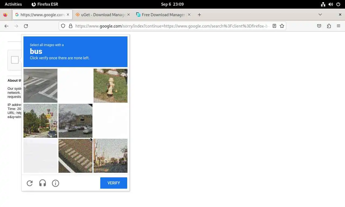345x207 pixels.
Task: Switch to the google.com tab
Action: (42, 15)
